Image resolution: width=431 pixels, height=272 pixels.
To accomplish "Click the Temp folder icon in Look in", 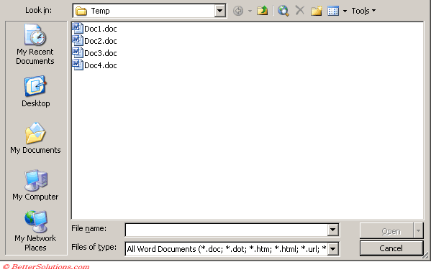I will [x=81, y=11].
